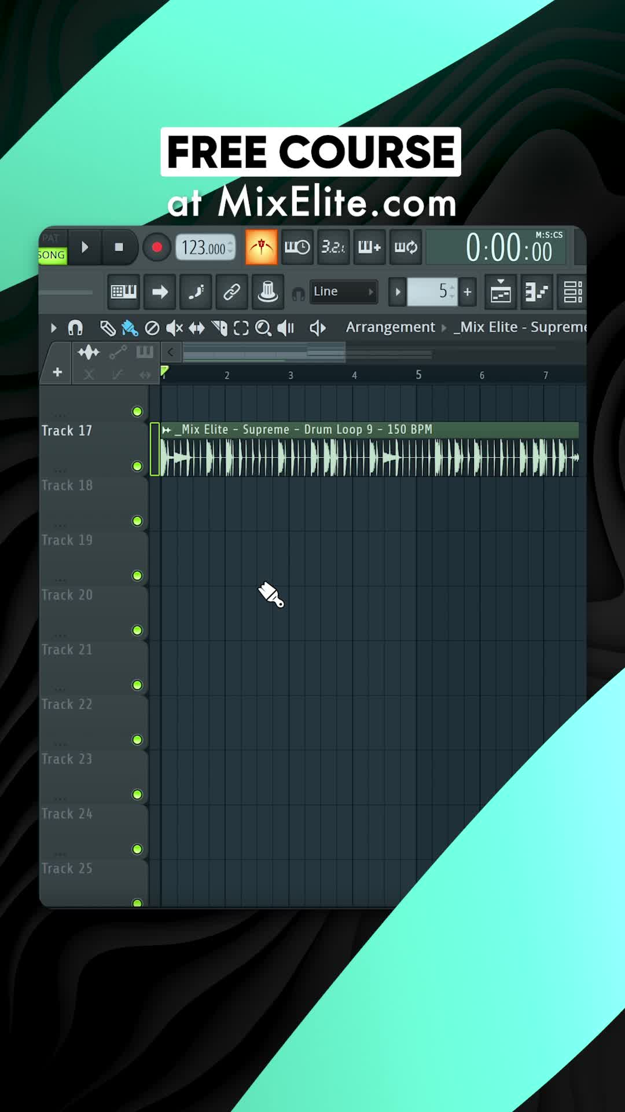Screen dimensions: 625x1112
Task: Switch to PAT mode
Action: coord(51,238)
